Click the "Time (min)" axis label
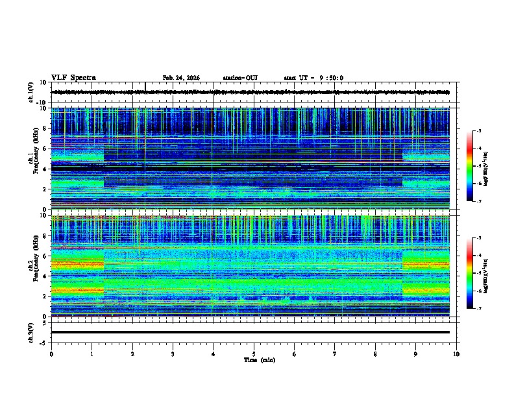This screenshot has height=397, width=514. click(260, 360)
